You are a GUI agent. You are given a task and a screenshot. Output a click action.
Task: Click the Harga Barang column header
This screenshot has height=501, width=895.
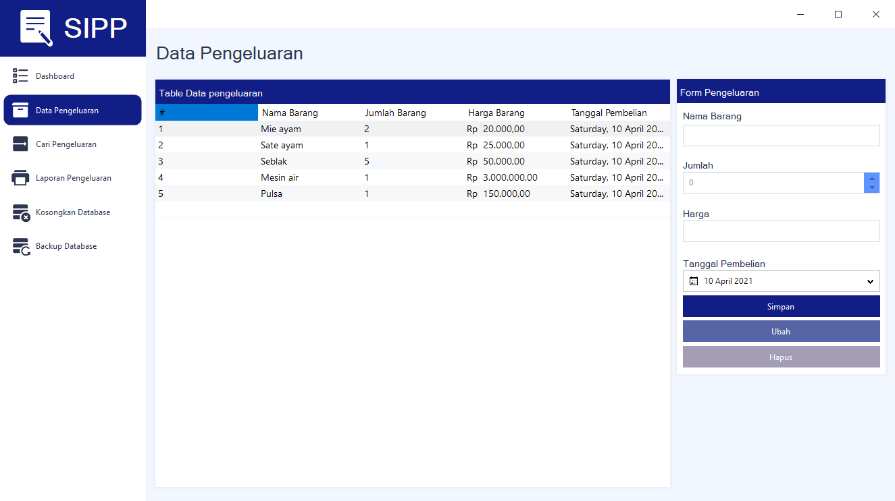[515, 113]
